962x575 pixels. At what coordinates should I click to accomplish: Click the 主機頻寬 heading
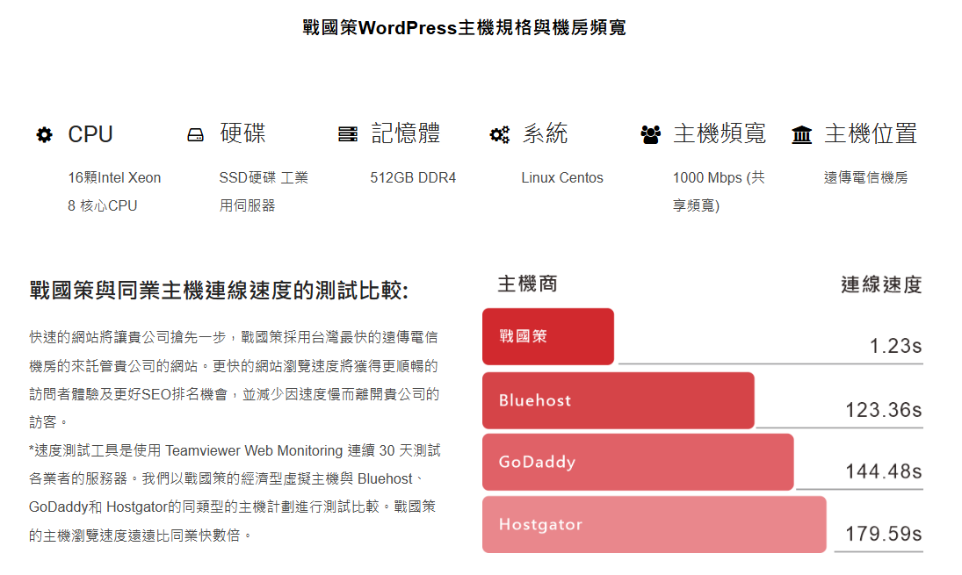click(719, 133)
